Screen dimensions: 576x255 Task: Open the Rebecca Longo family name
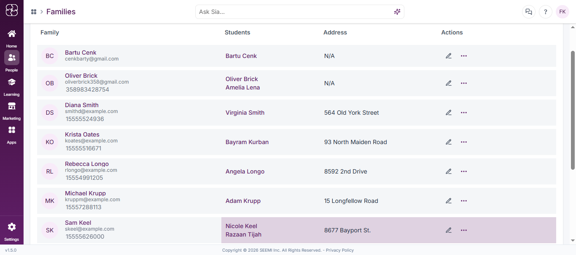coord(87,164)
